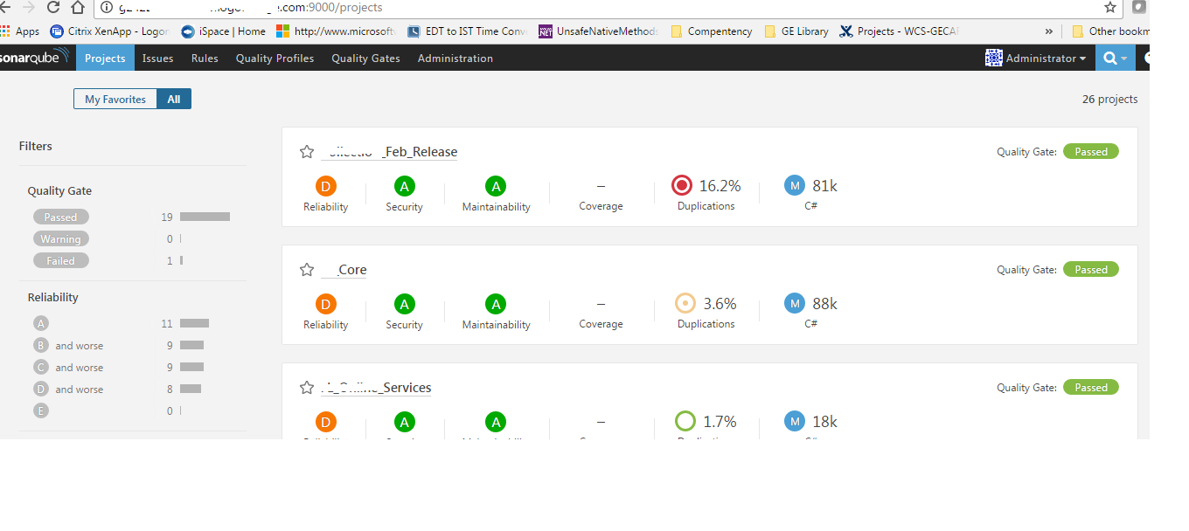Open the Competency bookmark folder
The width and height of the screenshot is (1189, 531).
click(x=712, y=31)
